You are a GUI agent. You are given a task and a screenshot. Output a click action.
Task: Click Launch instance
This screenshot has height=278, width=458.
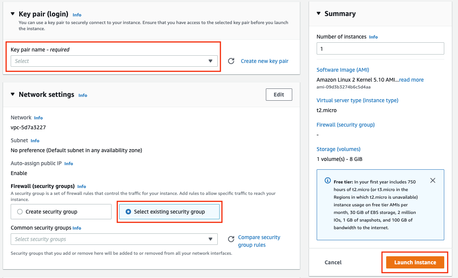coord(415,262)
